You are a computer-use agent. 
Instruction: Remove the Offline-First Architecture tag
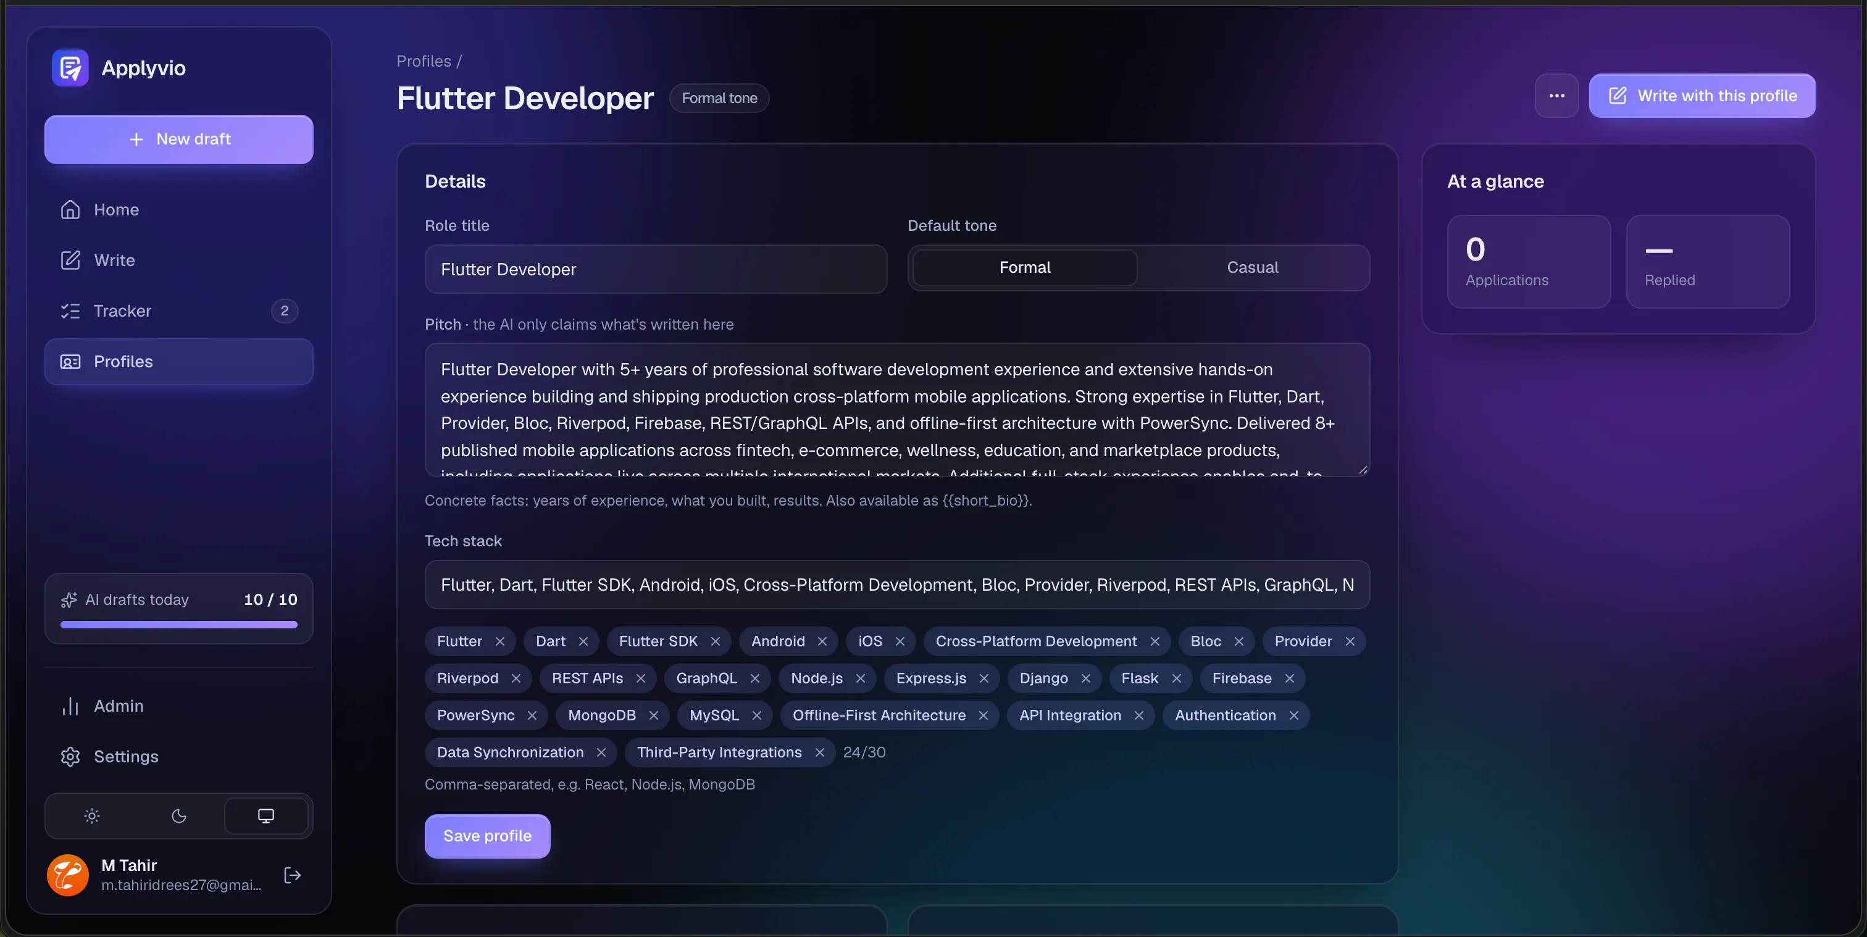[x=984, y=715]
